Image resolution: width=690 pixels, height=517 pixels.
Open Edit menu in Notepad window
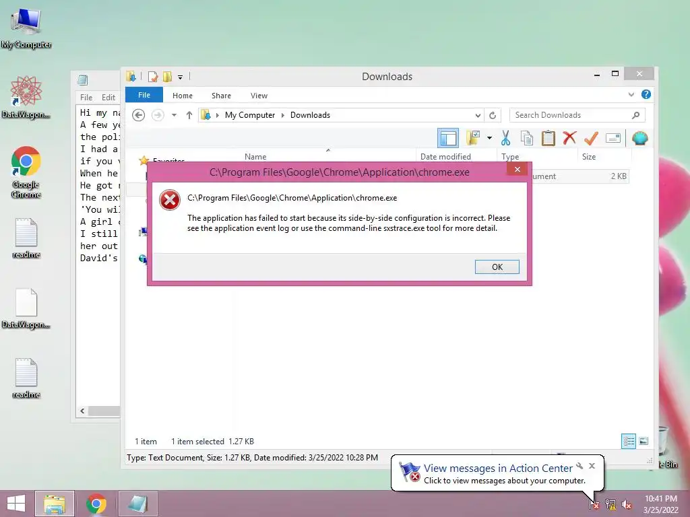pos(108,97)
